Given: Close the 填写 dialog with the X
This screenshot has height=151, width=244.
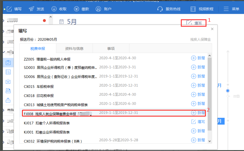Looking at the screenshot, I should click(x=212, y=29).
